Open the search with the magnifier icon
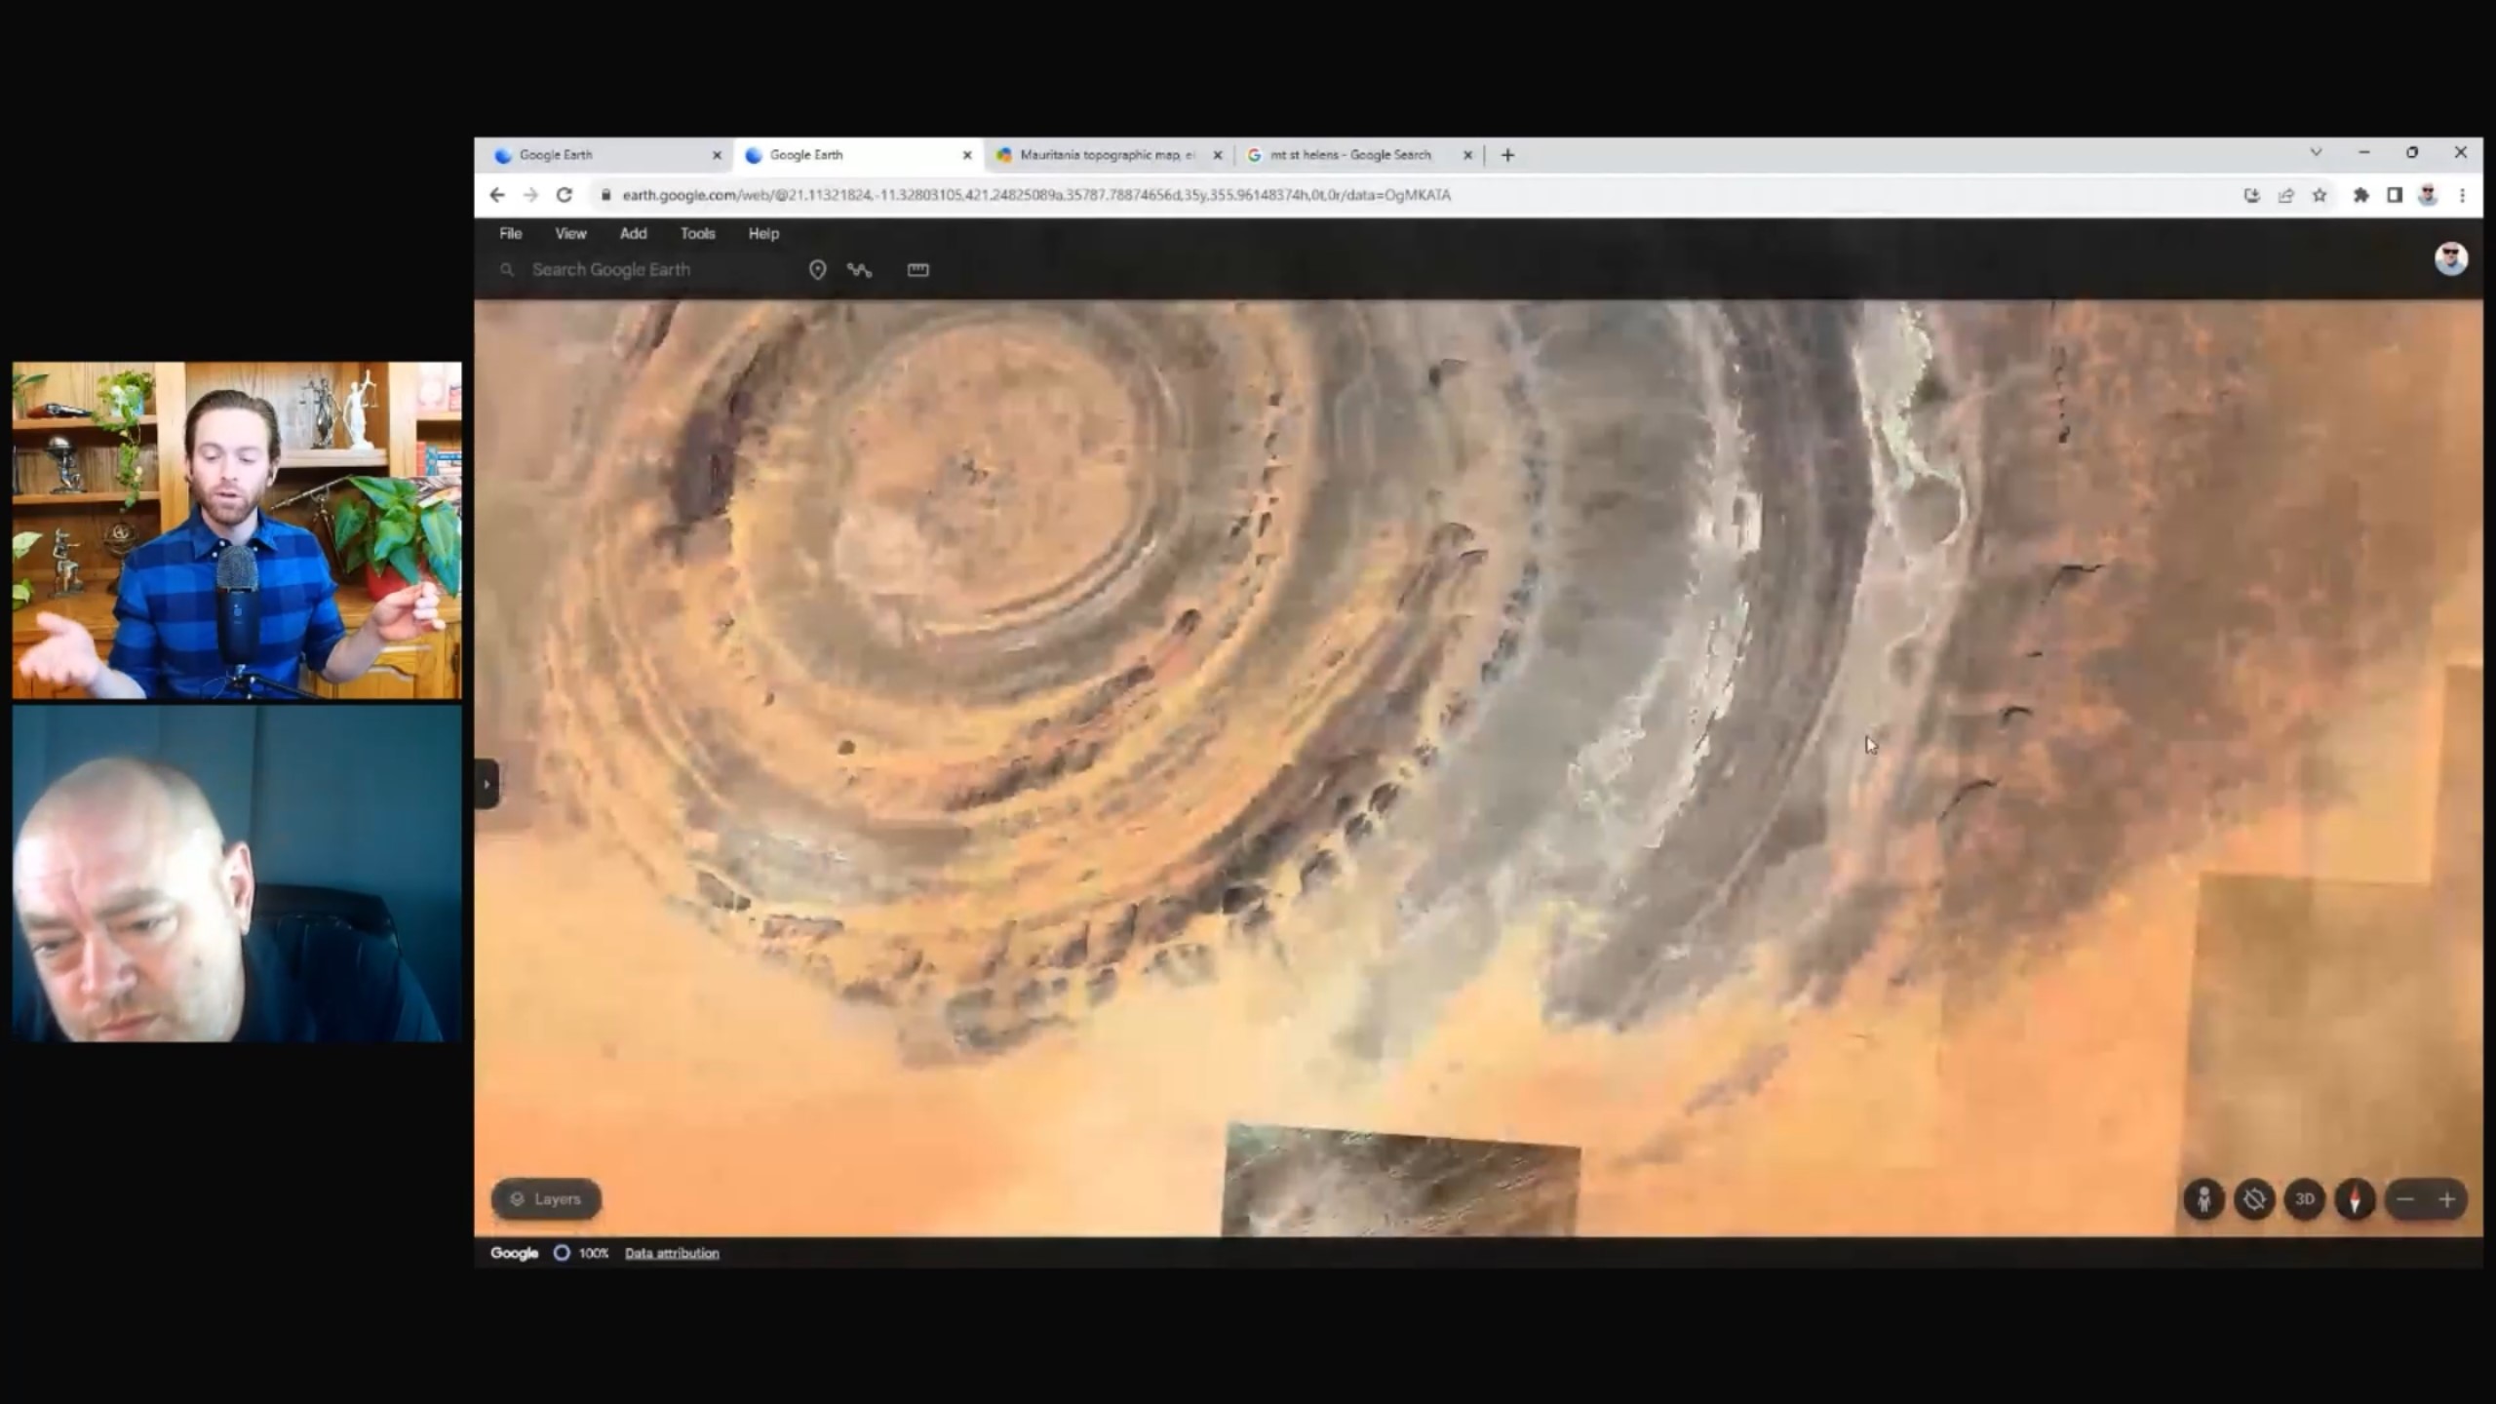 coord(507,269)
